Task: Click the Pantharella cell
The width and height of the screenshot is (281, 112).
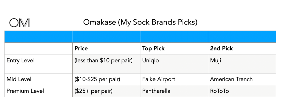Action: coord(156,91)
